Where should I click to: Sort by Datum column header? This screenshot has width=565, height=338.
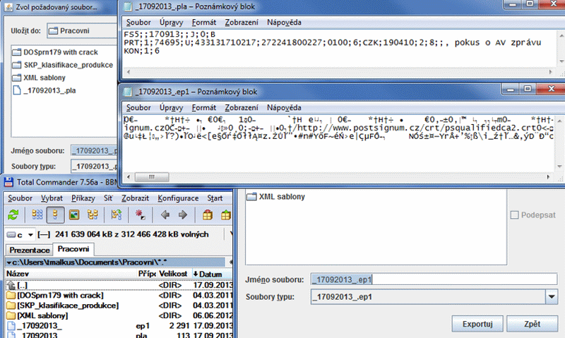click(213, 274)
